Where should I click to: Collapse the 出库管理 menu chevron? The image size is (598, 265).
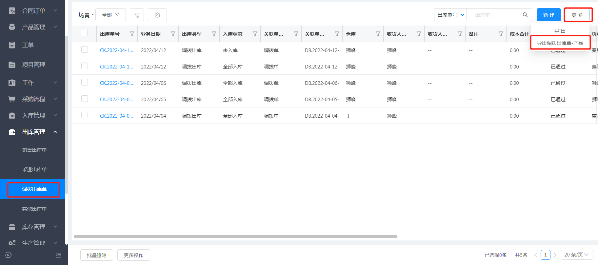tap(55, 132)
